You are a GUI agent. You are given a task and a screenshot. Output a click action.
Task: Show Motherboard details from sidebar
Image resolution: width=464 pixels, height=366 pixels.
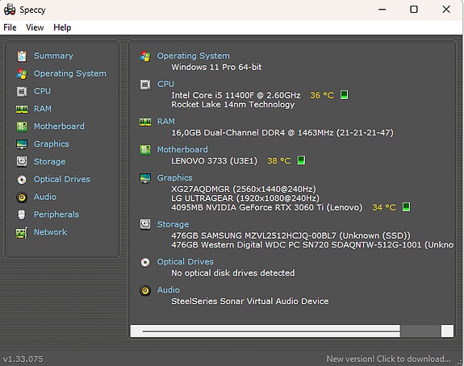click(59, 127)
